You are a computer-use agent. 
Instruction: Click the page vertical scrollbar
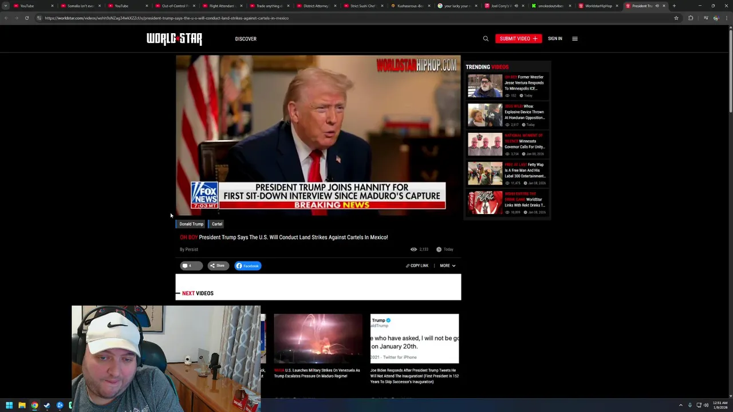(x=730, y=212)
